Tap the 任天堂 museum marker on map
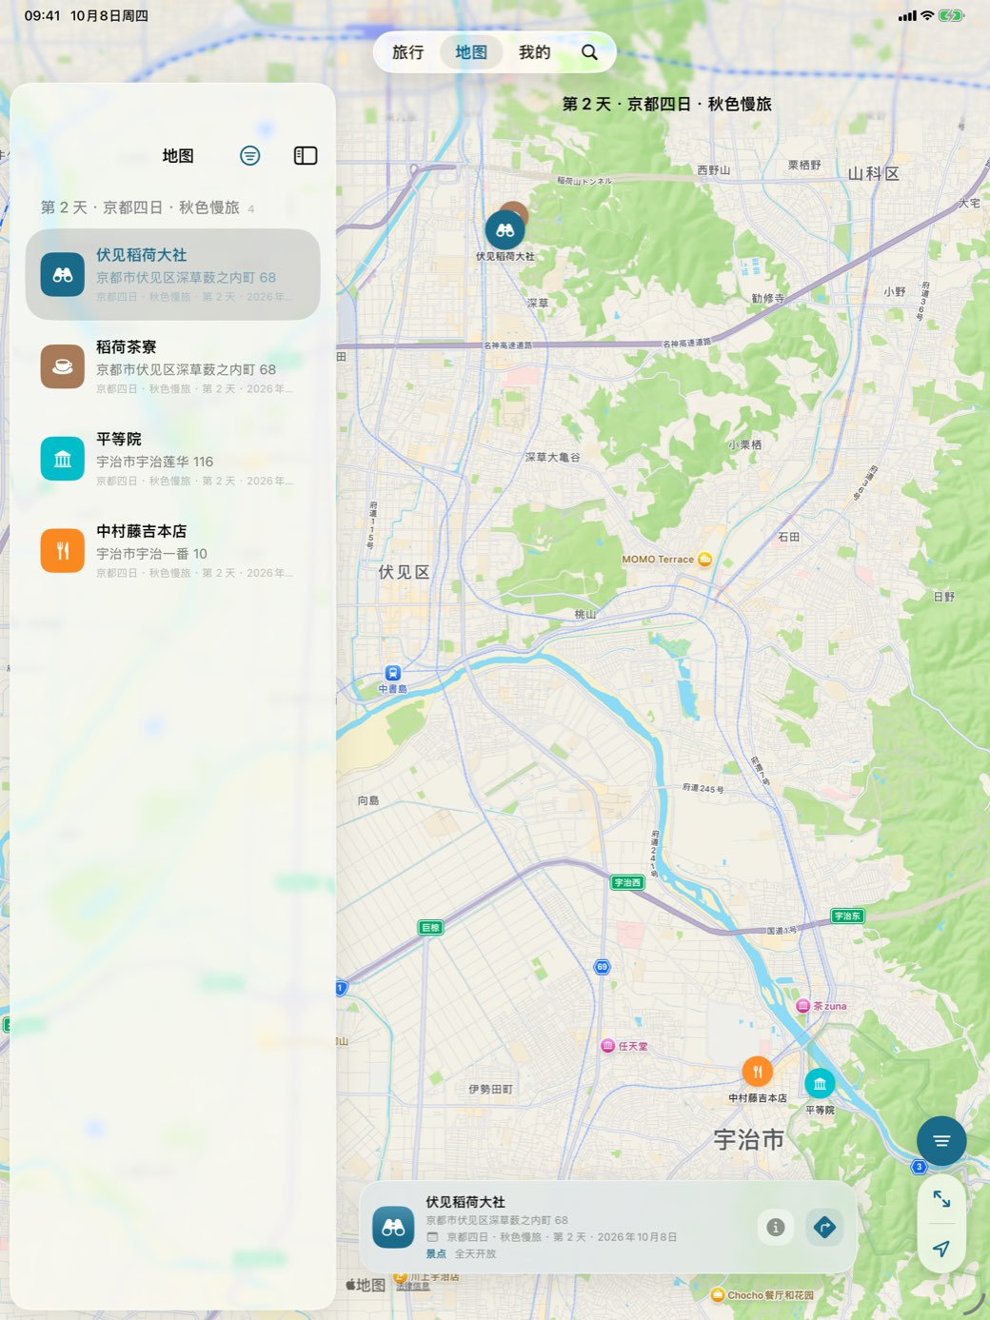 tap(607, 1046)
